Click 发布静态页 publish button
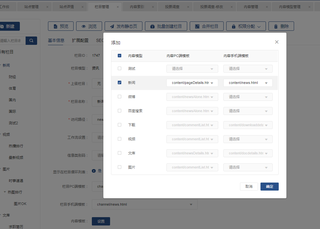Screen dimensions: 320x229 pyautogui.click(x=123, y=26)
